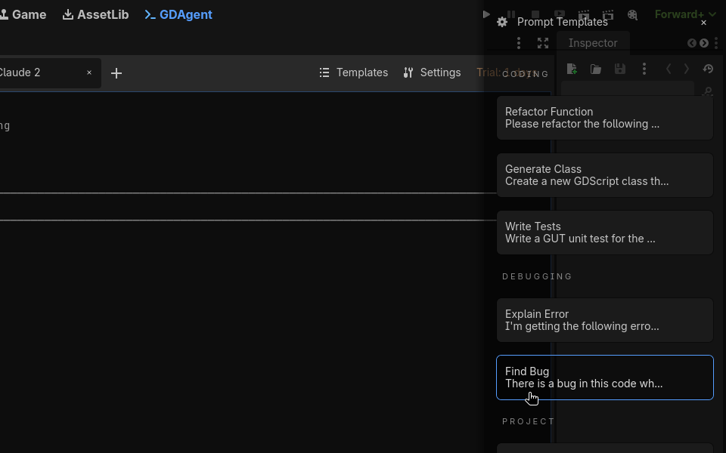Open GDAgent Settings
726x453 pixels.
pyautogui.click(x=432, y=72)
